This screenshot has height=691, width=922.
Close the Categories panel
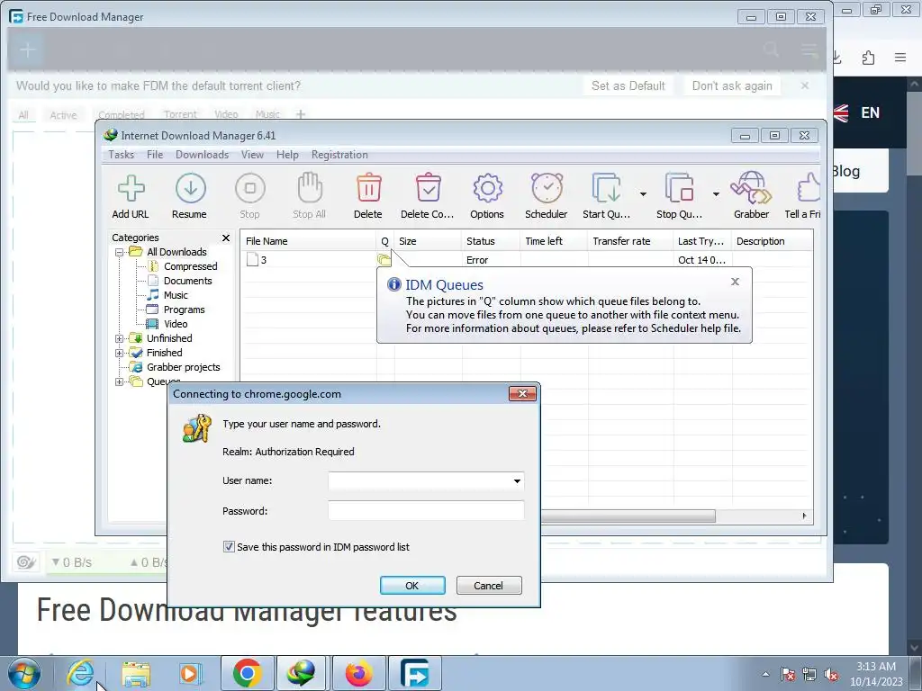pos(226,238)
